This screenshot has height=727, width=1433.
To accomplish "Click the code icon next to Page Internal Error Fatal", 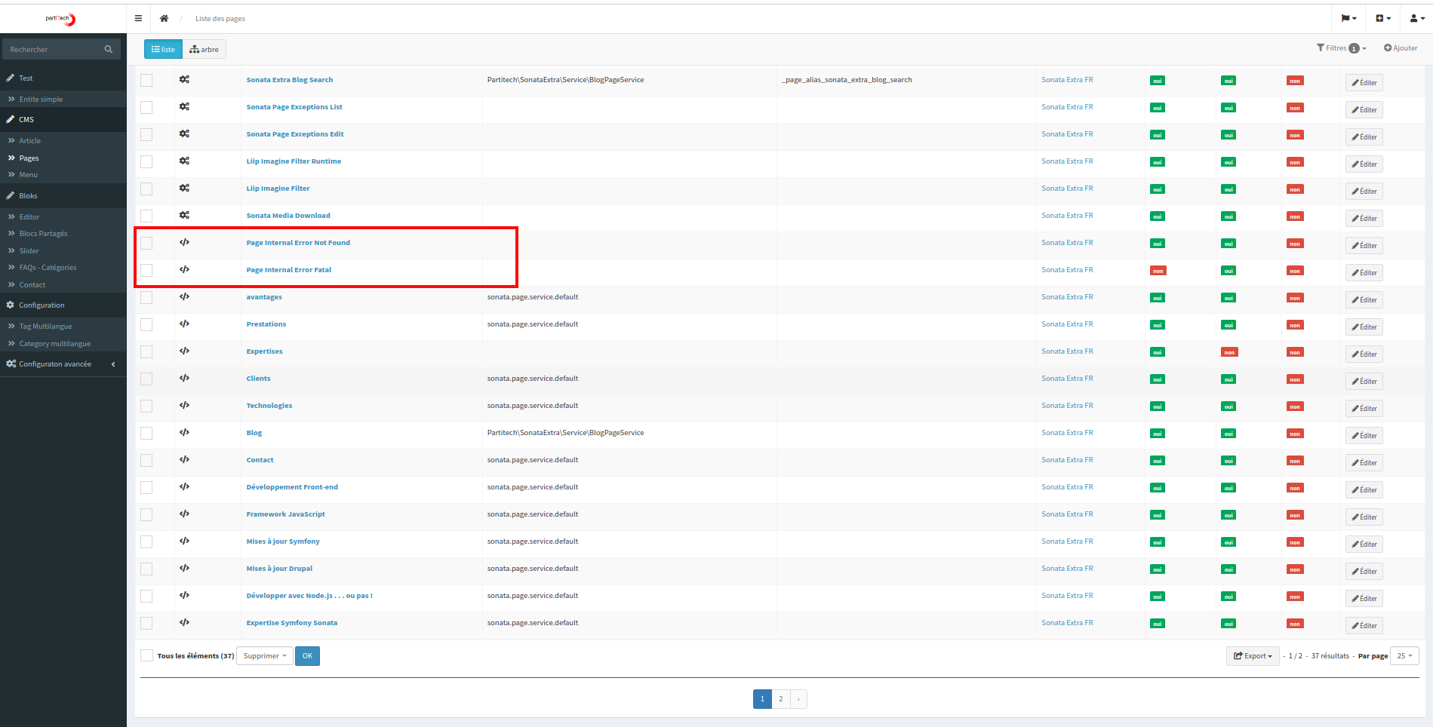I will click(x=184, y=270).
